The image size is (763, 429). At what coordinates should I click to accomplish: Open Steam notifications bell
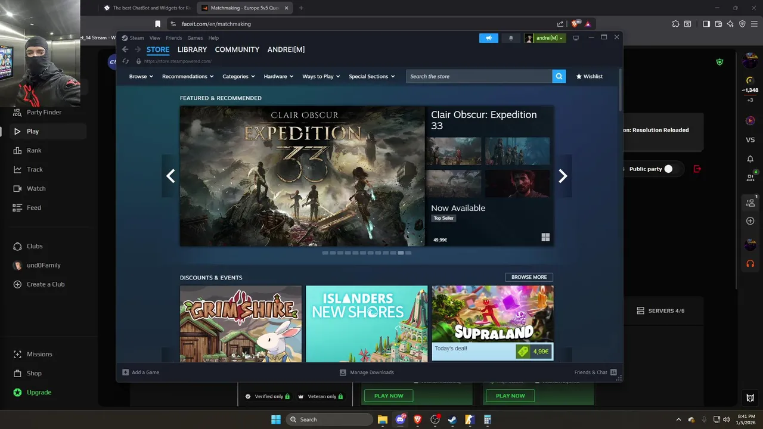coord(511,38)
